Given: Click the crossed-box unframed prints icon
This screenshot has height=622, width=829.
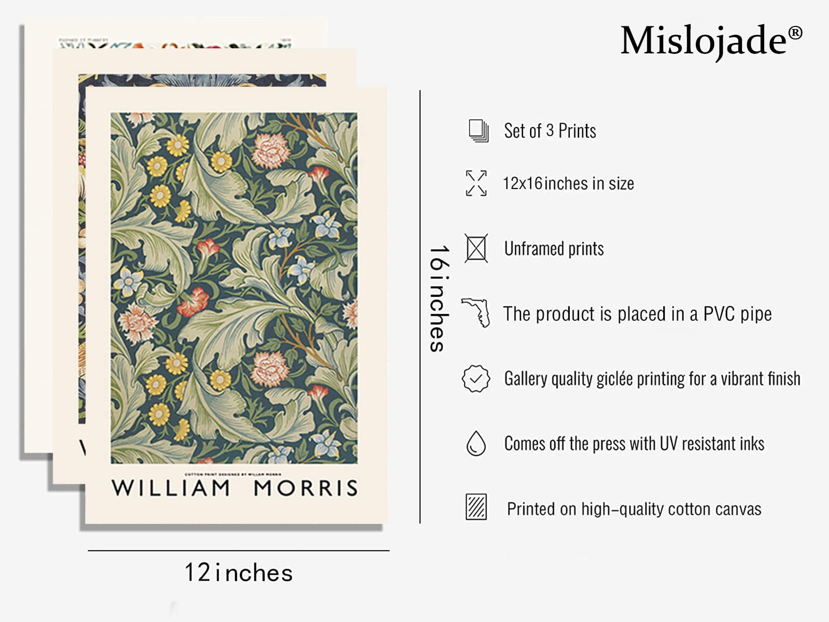Looking at the screenshot, I should point(476,248).
